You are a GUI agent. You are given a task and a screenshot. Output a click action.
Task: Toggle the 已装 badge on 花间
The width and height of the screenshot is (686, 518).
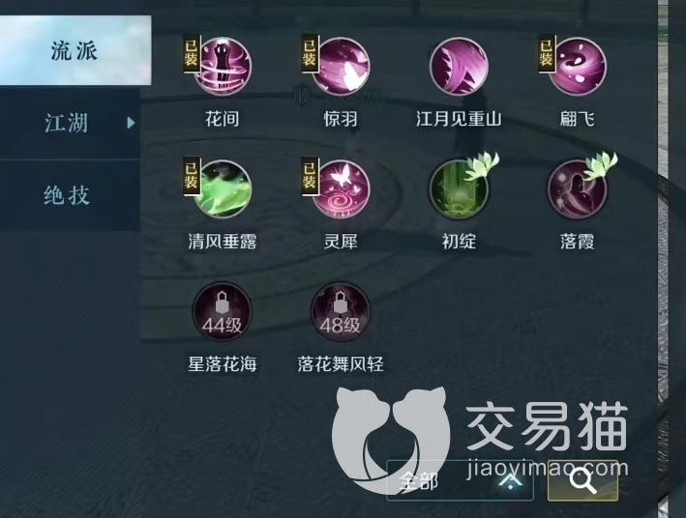pyautogui.click(x=192, y=54)
